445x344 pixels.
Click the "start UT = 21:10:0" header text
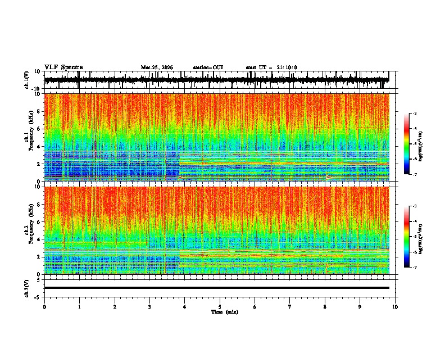(x=271, y=67)
